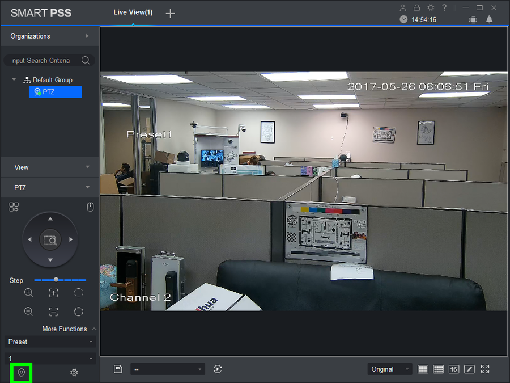This screenshot has width=510, height=383.
Task: Click the live video feed window
Action: click(x=304, y=191)
